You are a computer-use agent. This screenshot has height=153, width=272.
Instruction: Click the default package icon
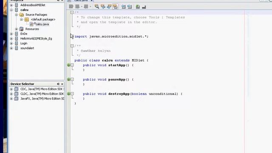click(27, 20)
